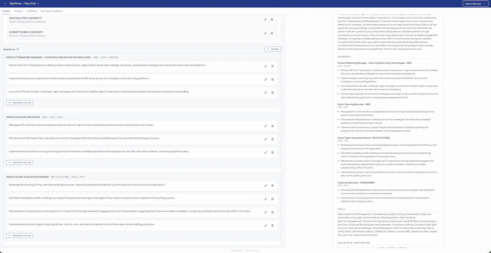Add bullet to Senior Talent Acquisition Partner role
Screen dimensions: 491x253
tap(20, 236)
